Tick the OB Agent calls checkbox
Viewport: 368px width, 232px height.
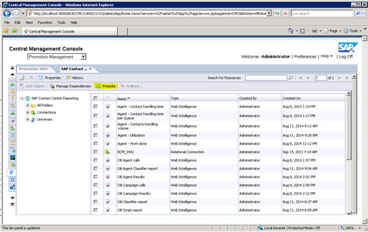pyautogui.click(x=96, y=160)
